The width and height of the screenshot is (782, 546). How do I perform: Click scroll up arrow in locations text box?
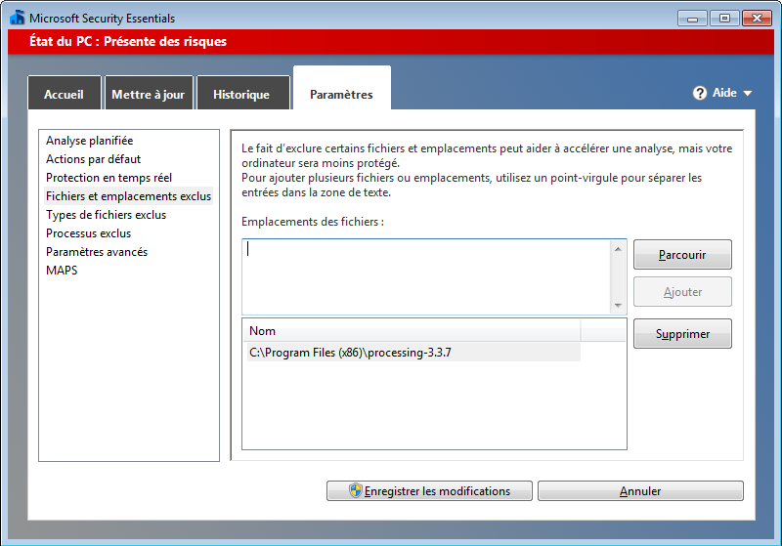pos(618,249)
